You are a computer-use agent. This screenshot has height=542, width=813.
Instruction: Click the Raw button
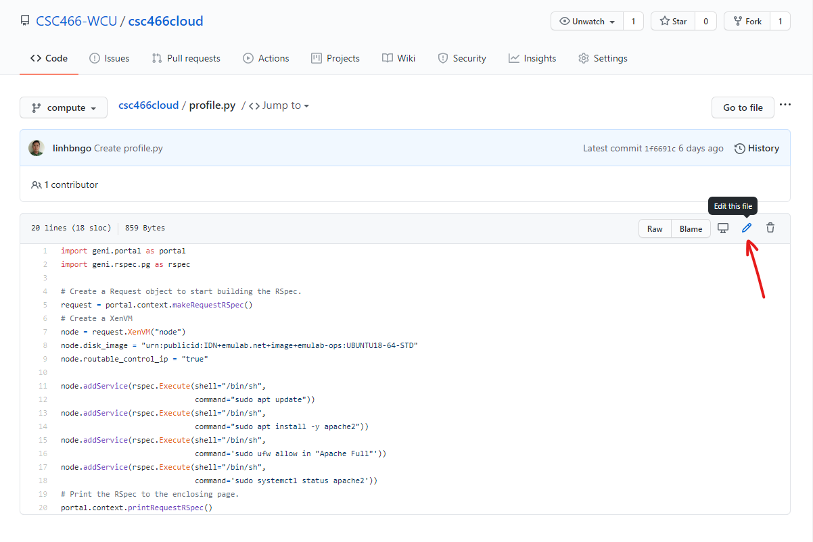pyautogui.click(x=655, y=228)
